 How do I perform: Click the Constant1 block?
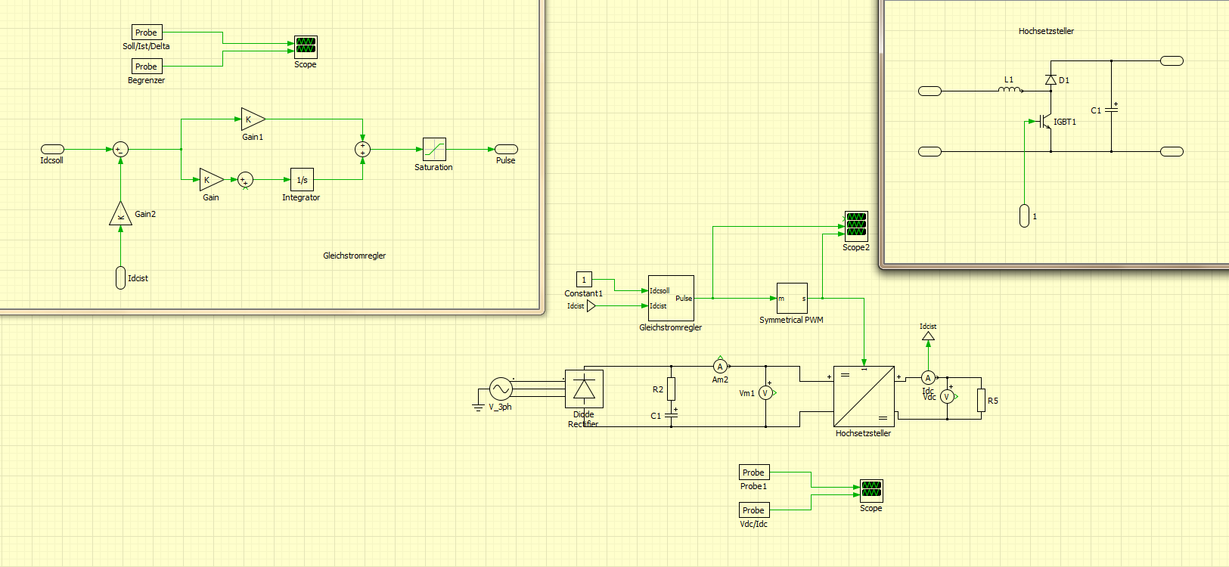click(x=584, y=280)
